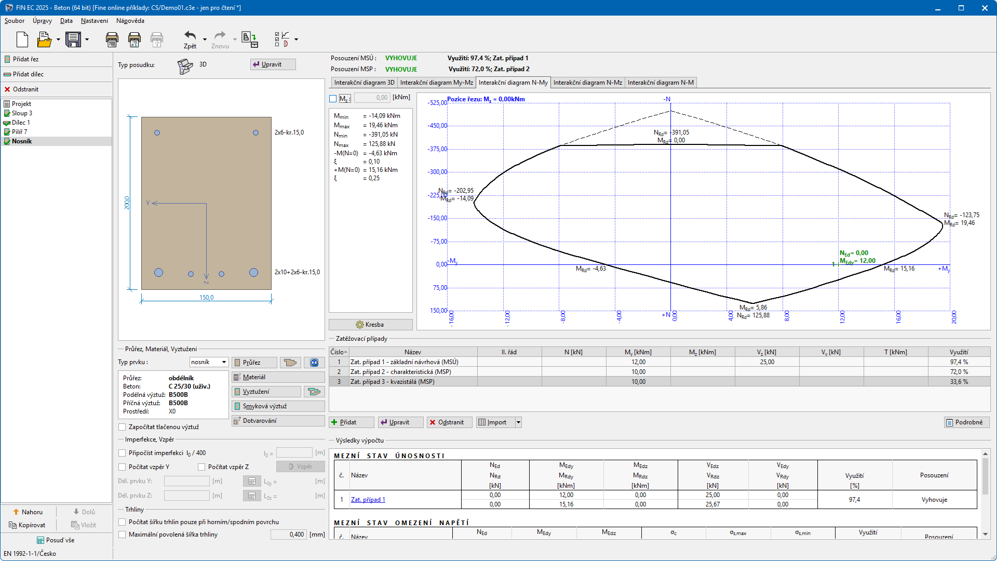
Task: Click the new file icon
Action: pos(22,39)
